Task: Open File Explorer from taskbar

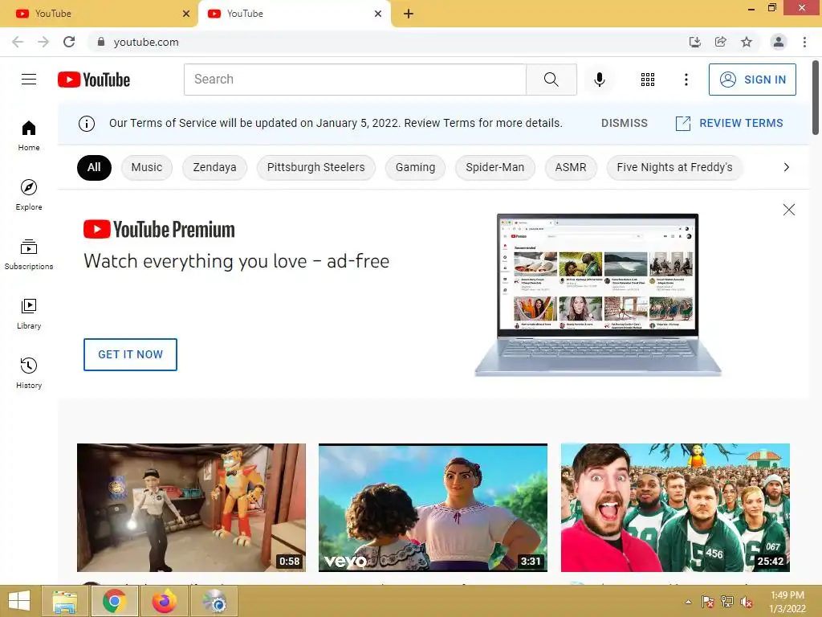Action: point(64,601)
